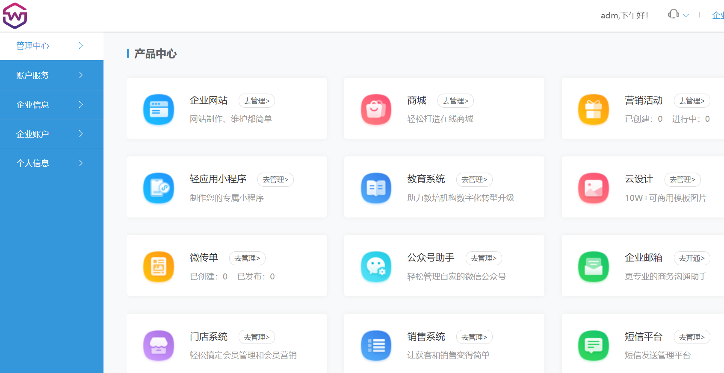This screenshot has height=373, width=724.
Task: Select 账户服务 in the sidebar
Action: tap(52, 75)
